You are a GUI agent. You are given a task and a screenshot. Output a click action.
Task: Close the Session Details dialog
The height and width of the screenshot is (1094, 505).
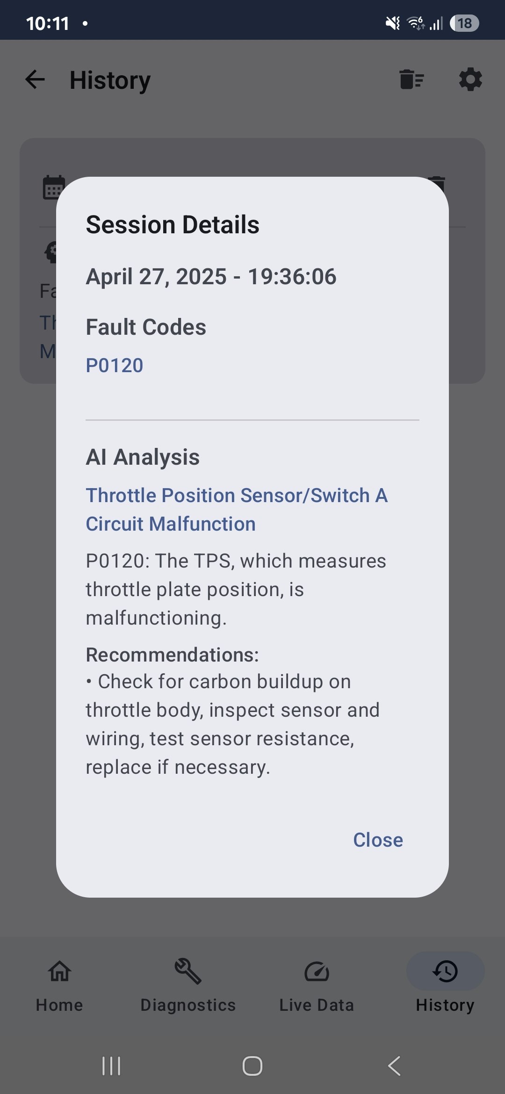click(x=378, y=840)
